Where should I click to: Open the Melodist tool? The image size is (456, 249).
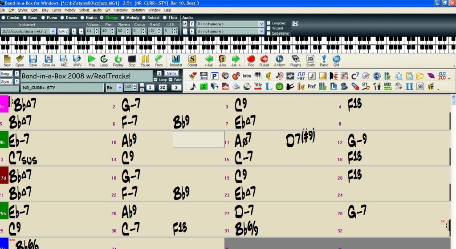(x=176, y=60)
